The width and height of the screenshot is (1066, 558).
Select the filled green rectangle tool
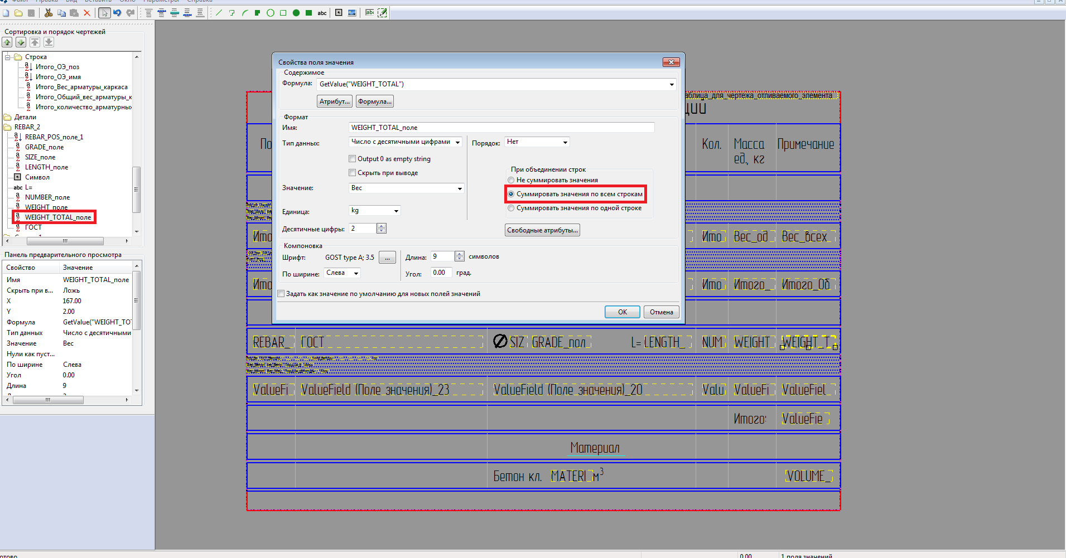308,13
